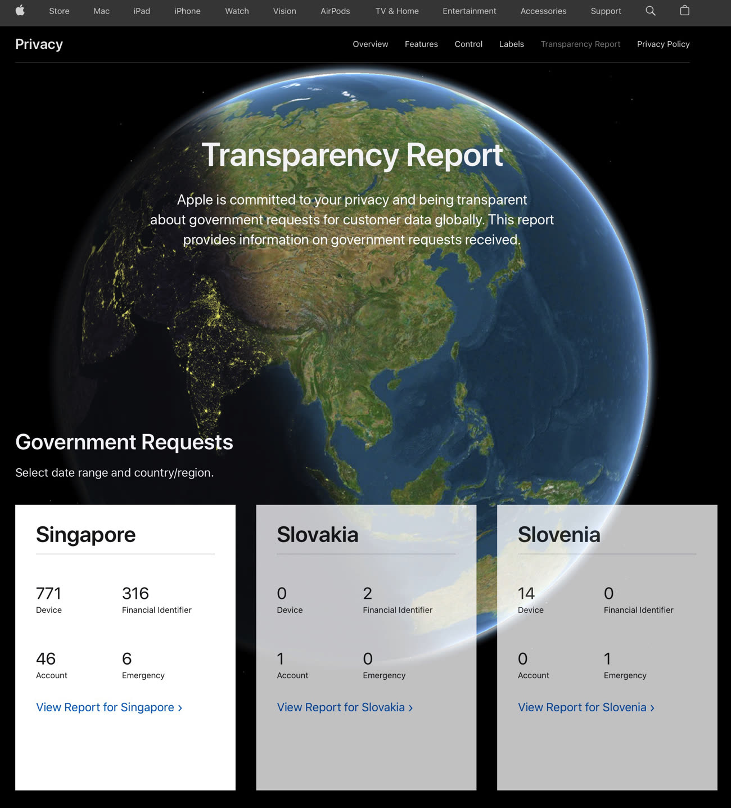Open the Vision menu item
This screenshot has height=808, width=731.
[285, 11]
